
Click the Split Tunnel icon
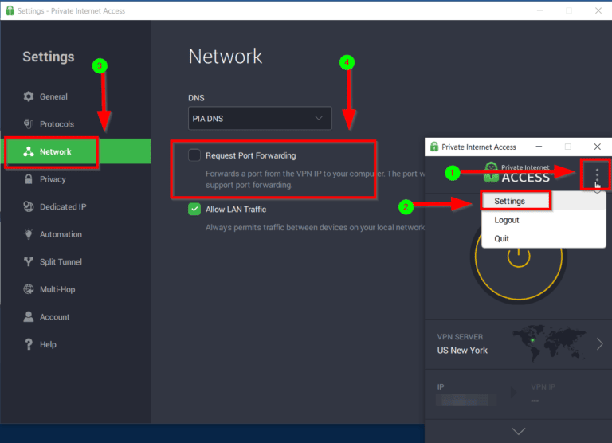(29, 262)
